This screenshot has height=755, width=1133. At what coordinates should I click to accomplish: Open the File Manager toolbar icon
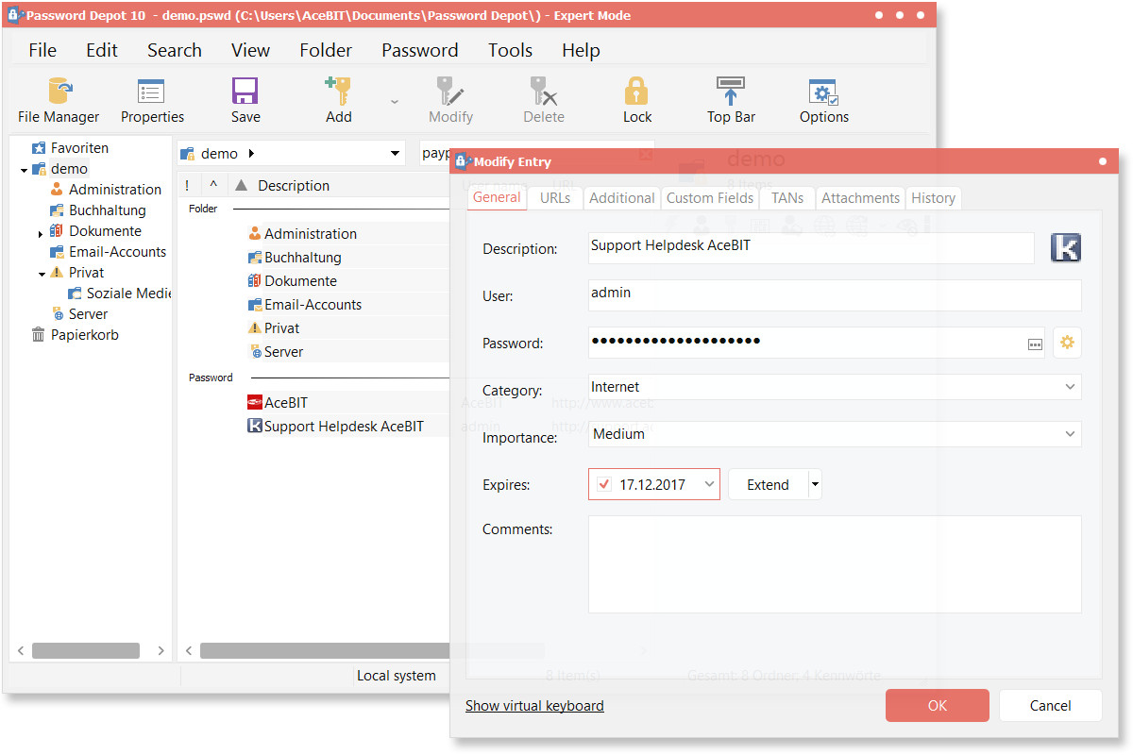(x=59, y=101)
